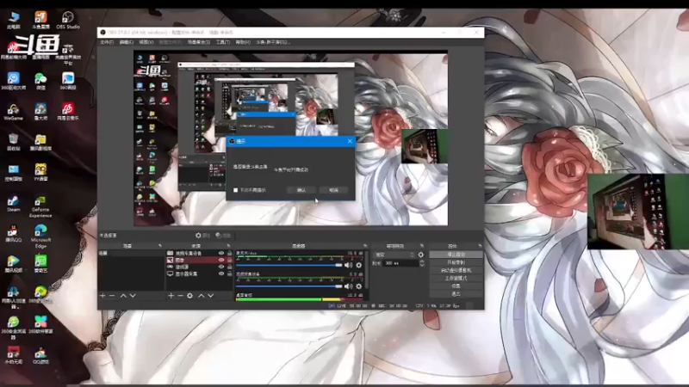Image resolution: width=689 pixels, height=387 pixels.
Task: Open Tencent Video desktop shortcut
Action: pyautogui.click(x=13, y=264)
